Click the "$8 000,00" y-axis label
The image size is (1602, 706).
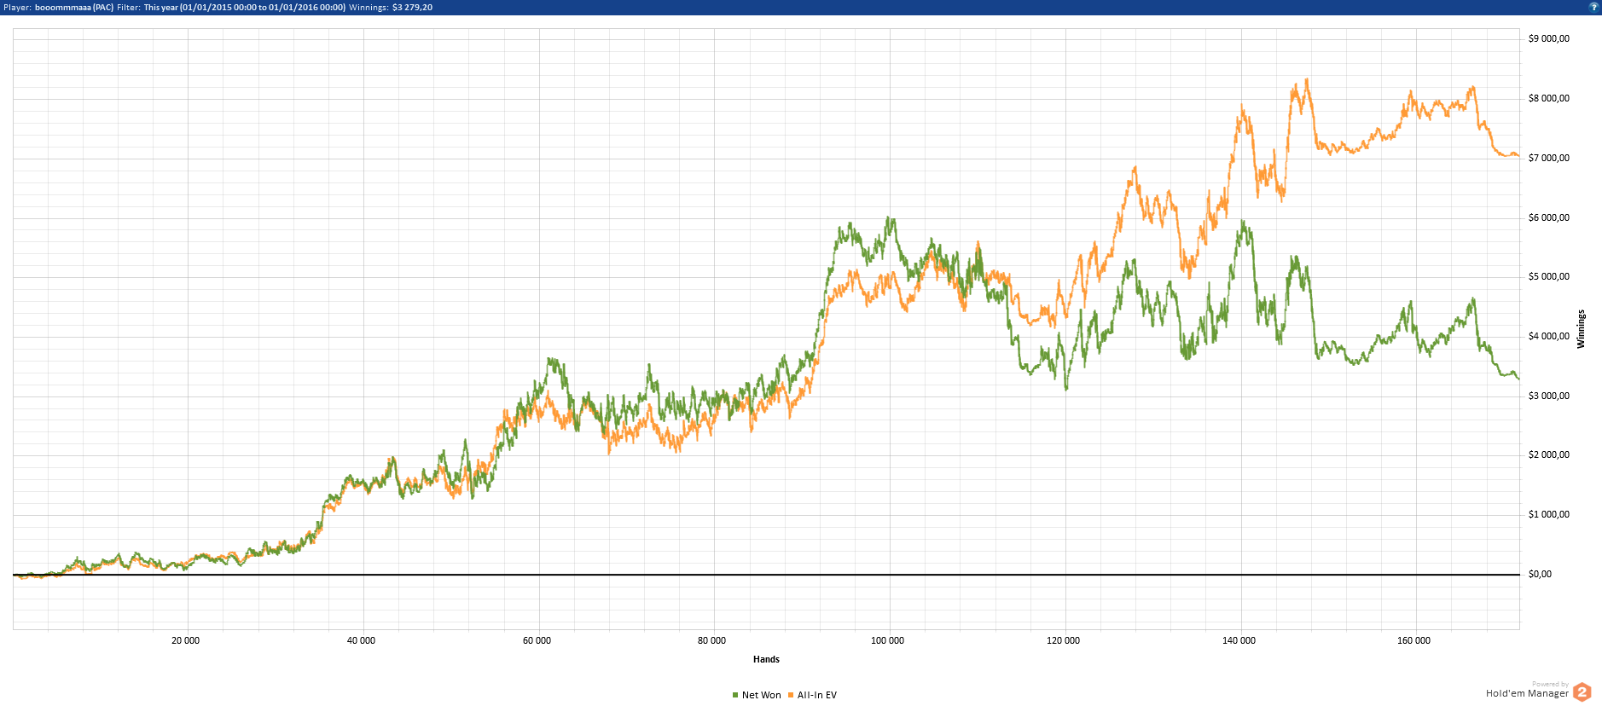coord(1548,98)
